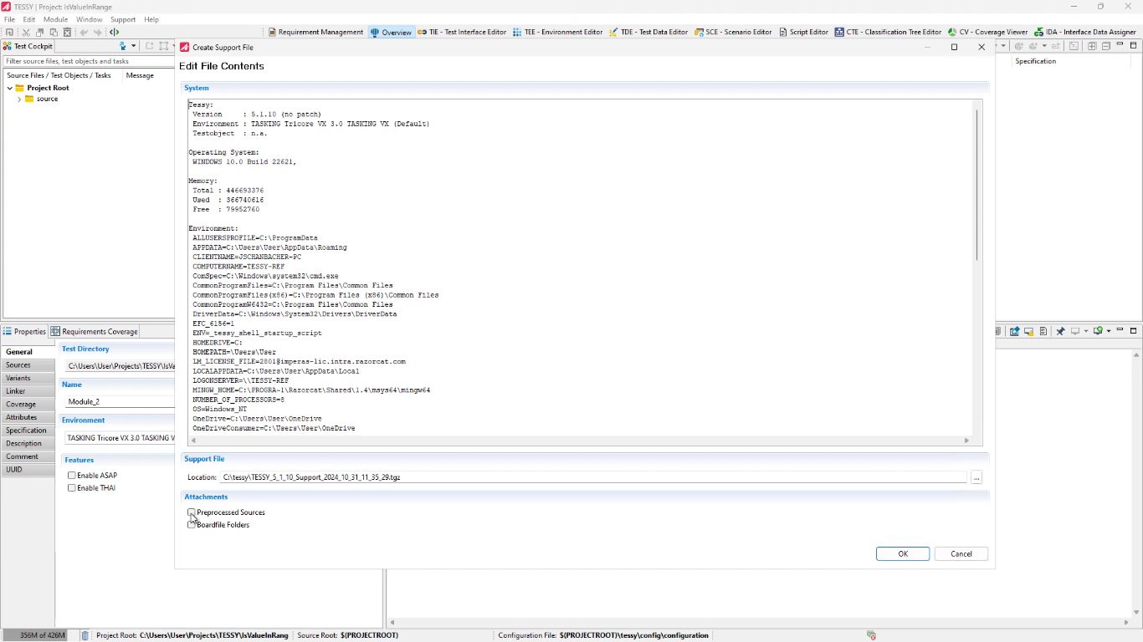Cancel the Create Support File dialog

961,553
